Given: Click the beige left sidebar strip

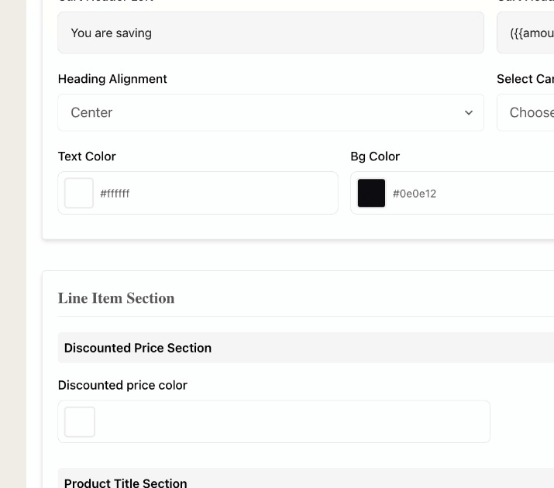Looking at the screenshot, I should point(13,244).
